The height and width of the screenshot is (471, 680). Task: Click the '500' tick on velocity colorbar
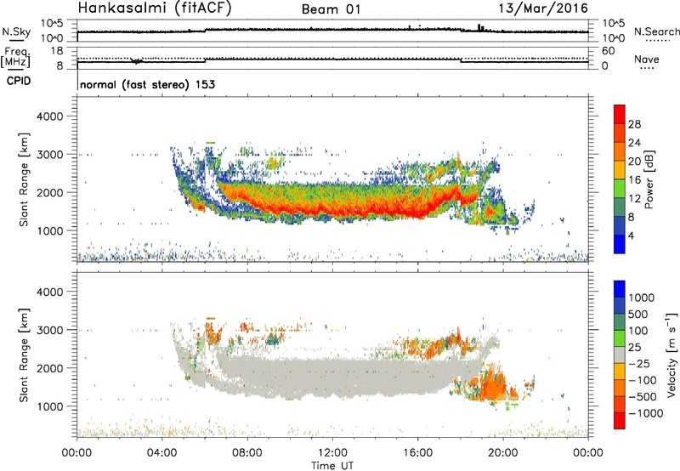pos(638,315)
